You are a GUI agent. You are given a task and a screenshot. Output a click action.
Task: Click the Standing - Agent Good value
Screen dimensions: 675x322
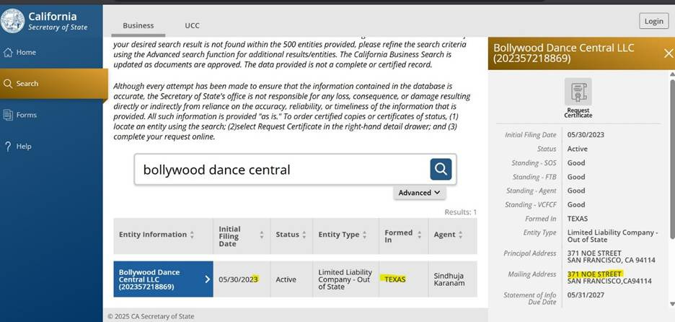(x=576, y=191)
